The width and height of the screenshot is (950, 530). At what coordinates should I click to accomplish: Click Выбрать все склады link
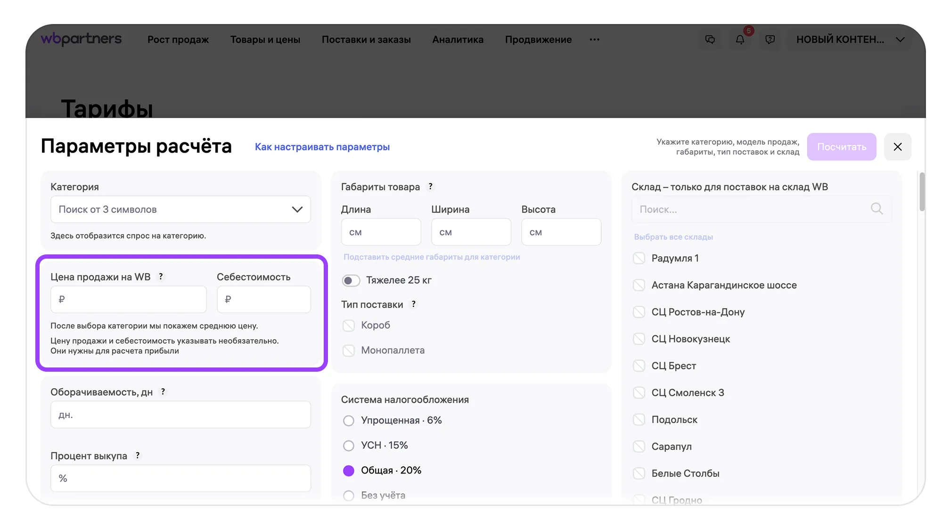click(x=673, y=237)
